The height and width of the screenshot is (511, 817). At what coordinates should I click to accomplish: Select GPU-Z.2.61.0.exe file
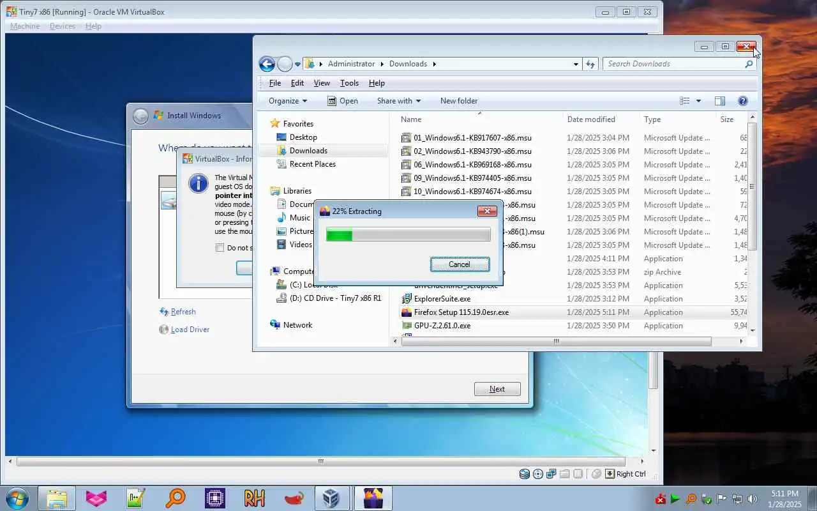[x=442, y=326]
